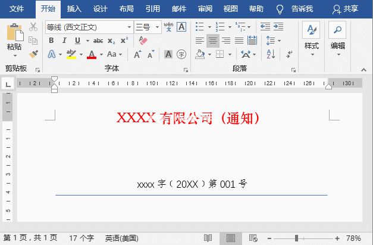Image resolution: width=373 pixels, height=245 pixels.
Task: Click the zoom slider in status bar
Action: [x=296, y=238]
